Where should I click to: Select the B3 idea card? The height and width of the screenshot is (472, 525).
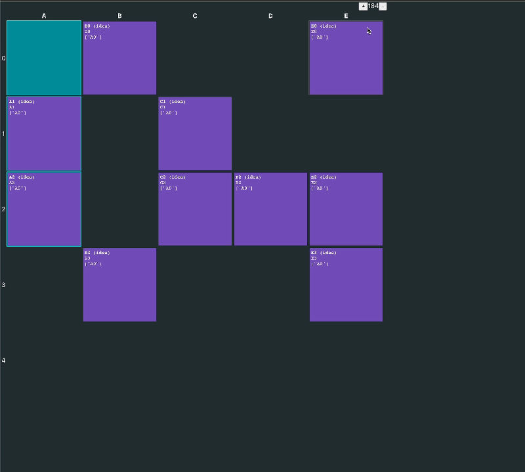[119, 284]
